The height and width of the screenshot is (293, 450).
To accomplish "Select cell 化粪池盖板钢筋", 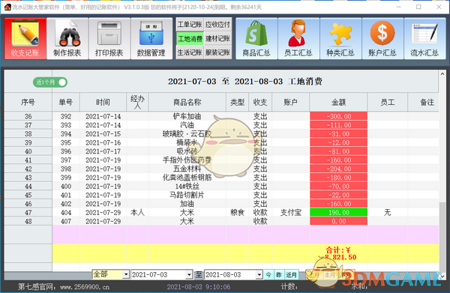I will pos(187,178).
